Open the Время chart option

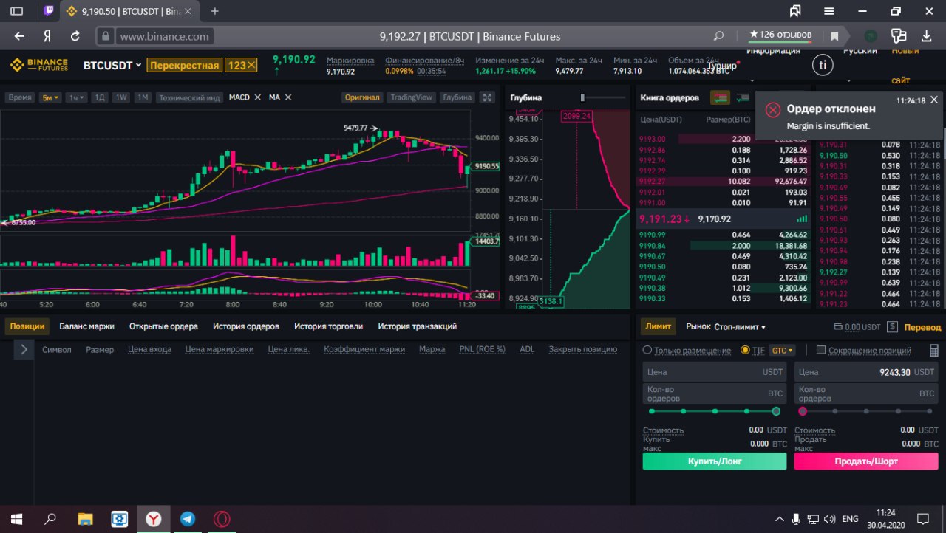[x=20, y=97]
